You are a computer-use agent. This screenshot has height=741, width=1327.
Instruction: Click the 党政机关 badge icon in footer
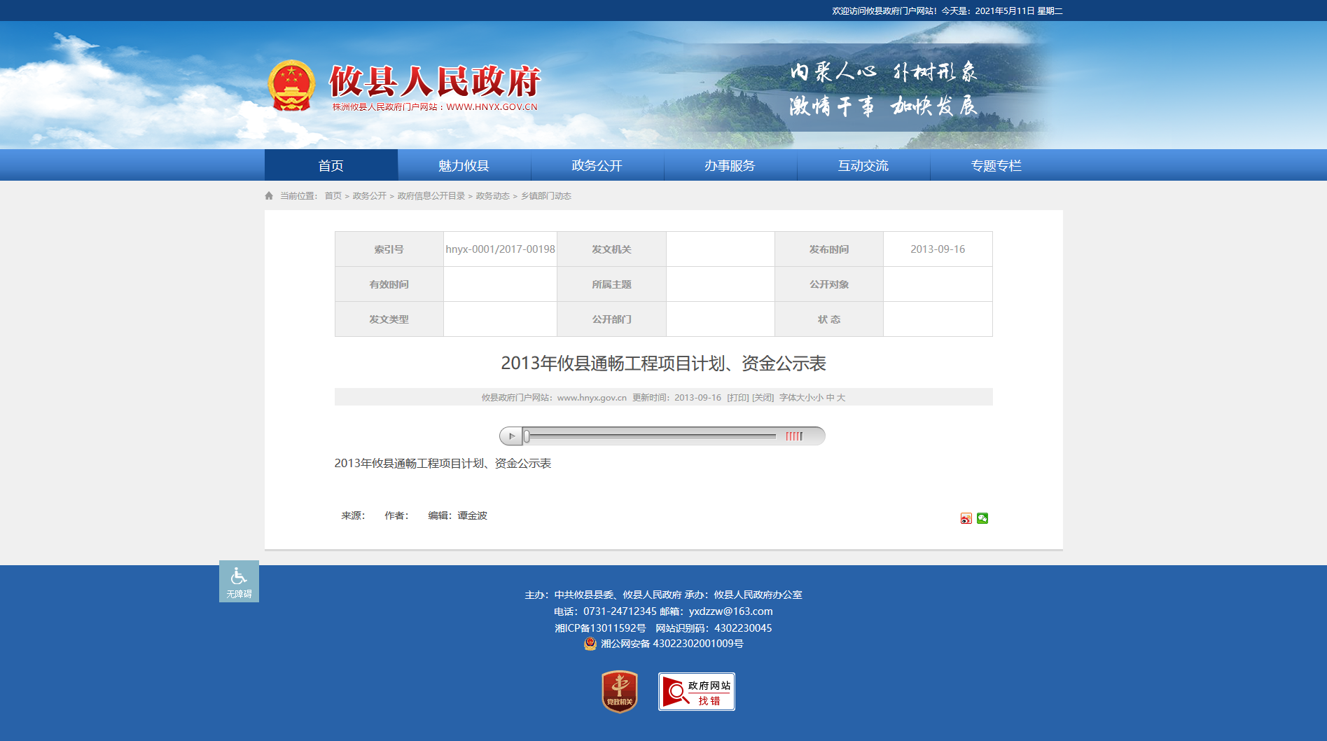tap(620, 691)
